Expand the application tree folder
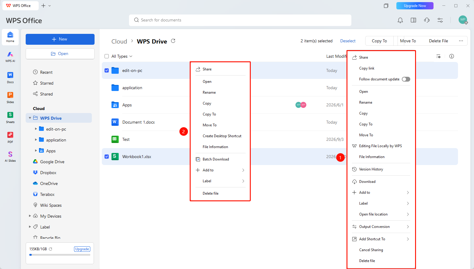The height and width of the screenshot is (269, 474). tap(36, 140)
